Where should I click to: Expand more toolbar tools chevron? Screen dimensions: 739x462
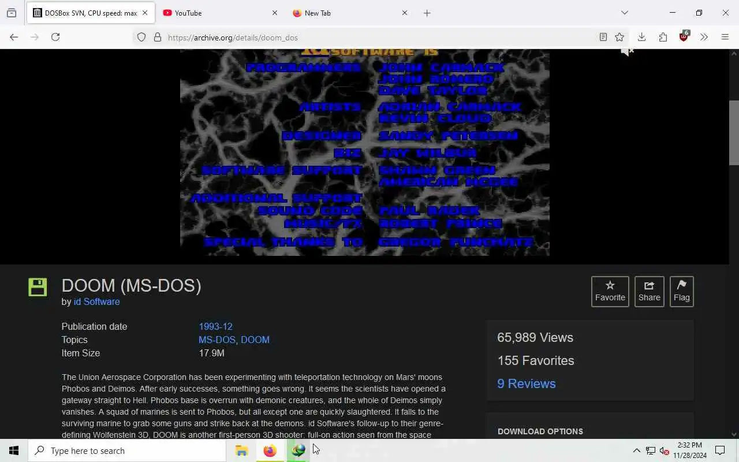click(x=704, y=38)
